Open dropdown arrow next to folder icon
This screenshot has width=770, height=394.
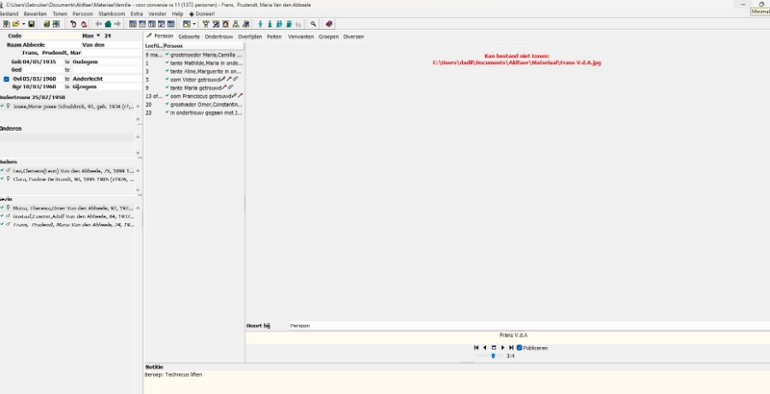pos(23,24)
